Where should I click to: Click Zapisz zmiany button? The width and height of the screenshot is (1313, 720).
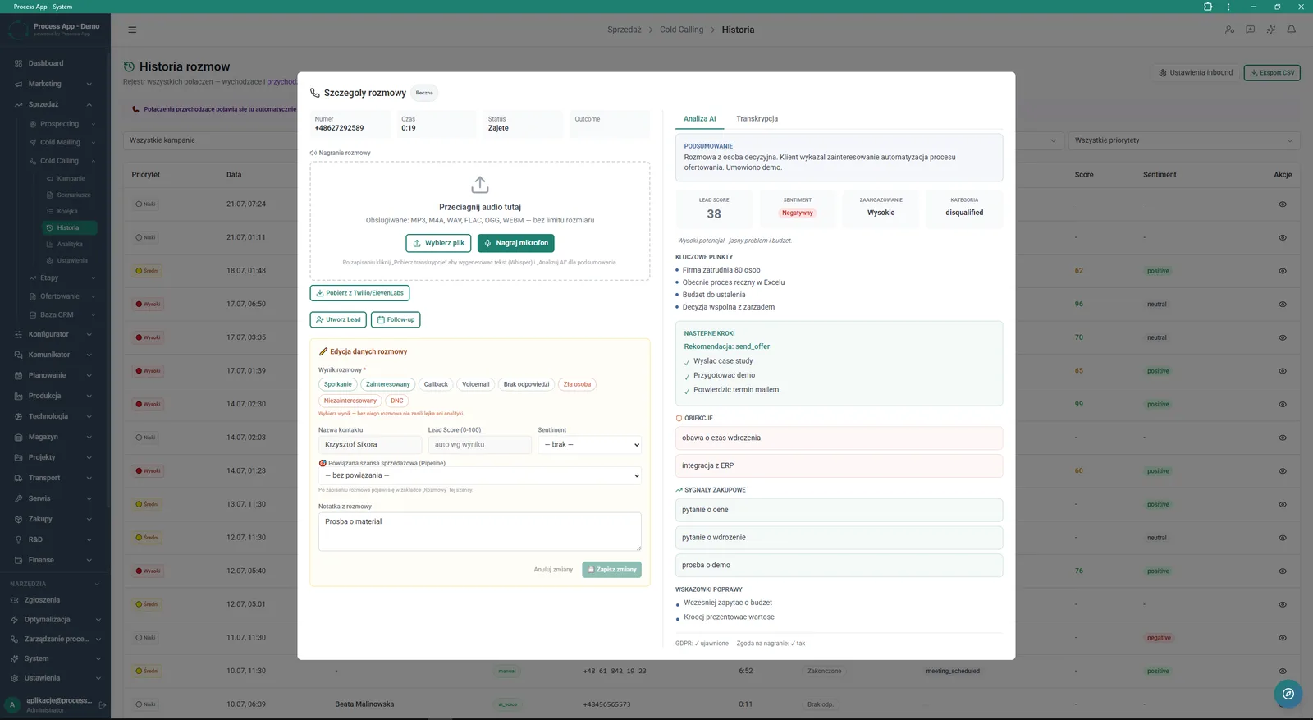pos(612,570)
